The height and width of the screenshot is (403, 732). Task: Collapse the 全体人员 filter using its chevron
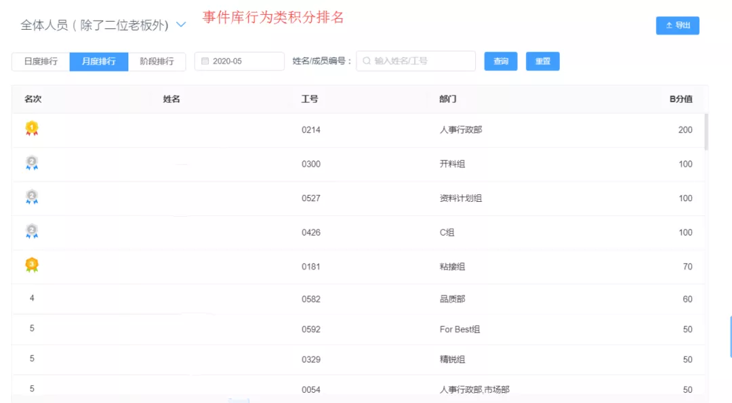coord(180,24)
